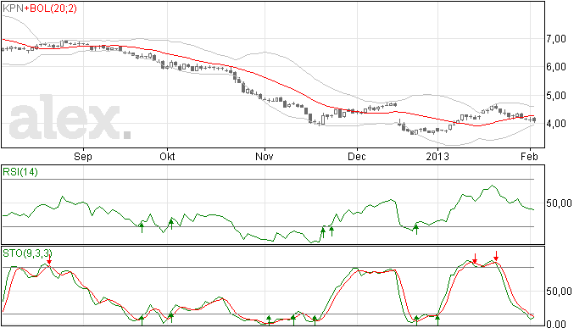
Task: Click the RSI buy arrow just before 2013
Action: click(x=416, y=229)
